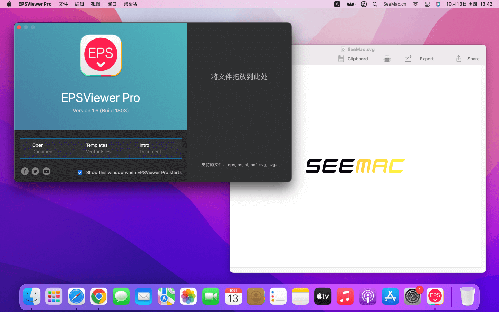Open the EPSViewer Pro application menu
Image resolution: width=499 pixels, height=312 pixels.
tap(35, 4)
